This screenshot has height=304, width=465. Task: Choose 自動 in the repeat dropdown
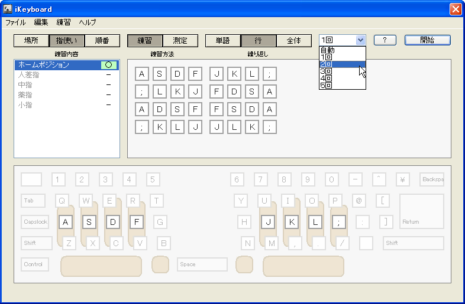pos(342,50)
